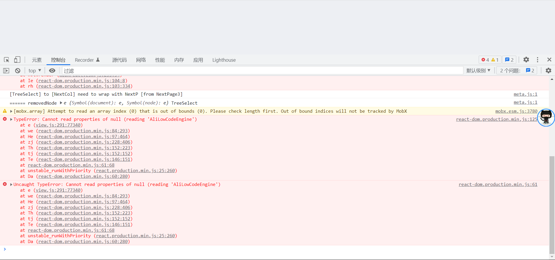This screenshot has width=555, height=260.
Task: Open the top frame context dropdown
Action: tap(34, 70)
